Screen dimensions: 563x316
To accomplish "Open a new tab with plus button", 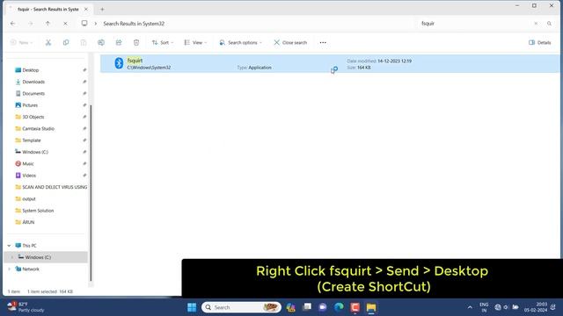I will pyautogui.click(x=102, y=10).
